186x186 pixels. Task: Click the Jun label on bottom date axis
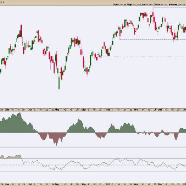click(x=7, y=185)
